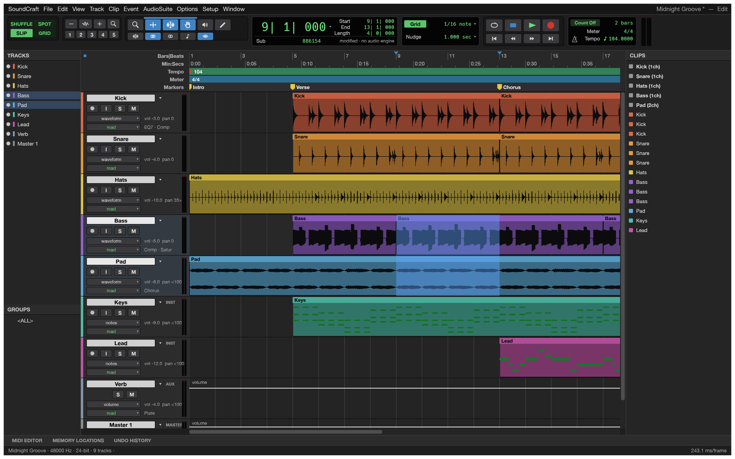Click the MIDI note icon below the edit tools
Screen dimensions: 735x459
point(188,36)
